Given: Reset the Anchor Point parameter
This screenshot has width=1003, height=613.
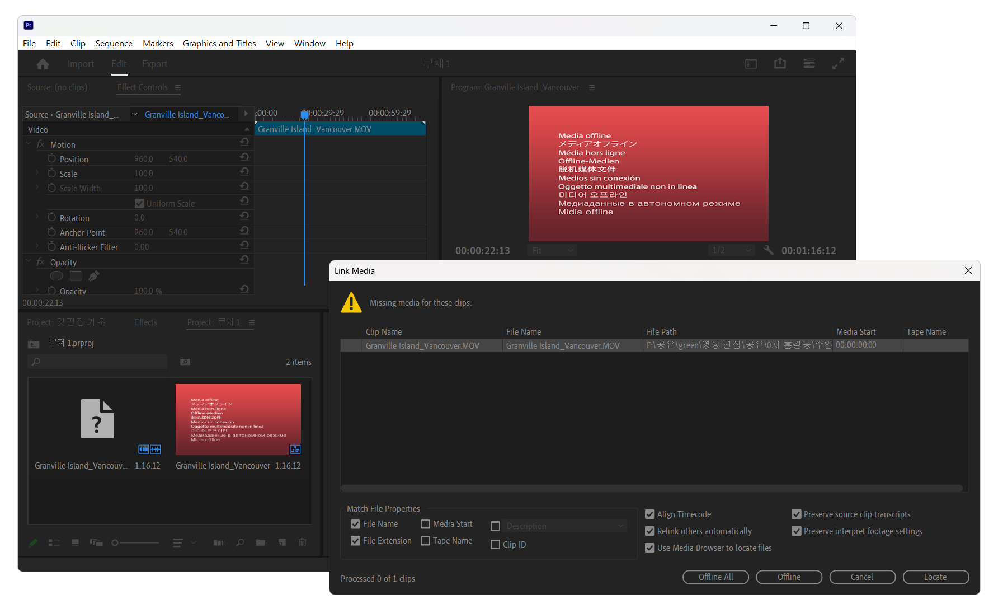Looking at the screenshot, I should (244, 230).
